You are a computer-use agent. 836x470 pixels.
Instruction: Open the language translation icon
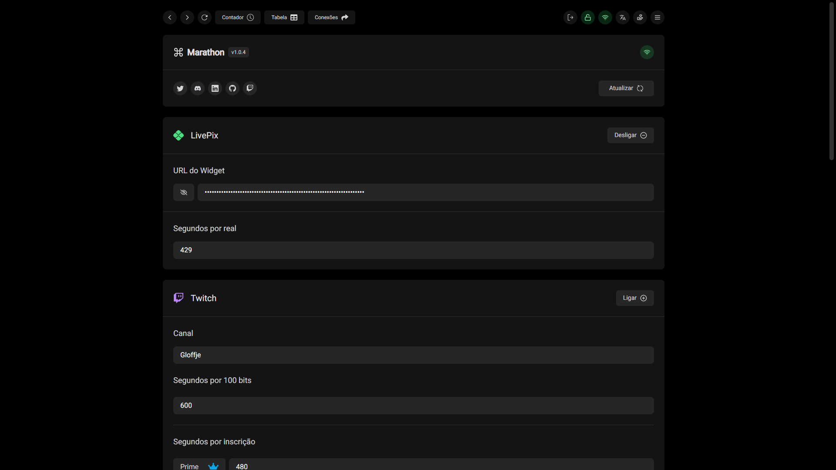[623, 17]
